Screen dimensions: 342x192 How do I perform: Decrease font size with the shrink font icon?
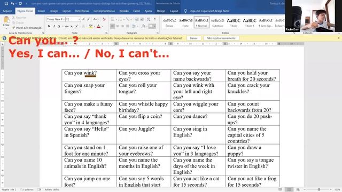[x=88, y=19]
